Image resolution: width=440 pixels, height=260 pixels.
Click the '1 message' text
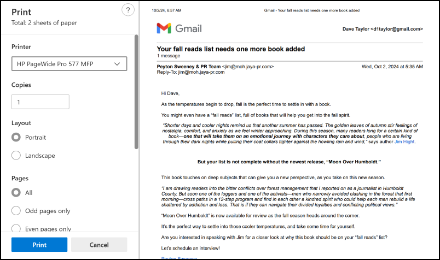pyautogui.click(x=169, y=56)
